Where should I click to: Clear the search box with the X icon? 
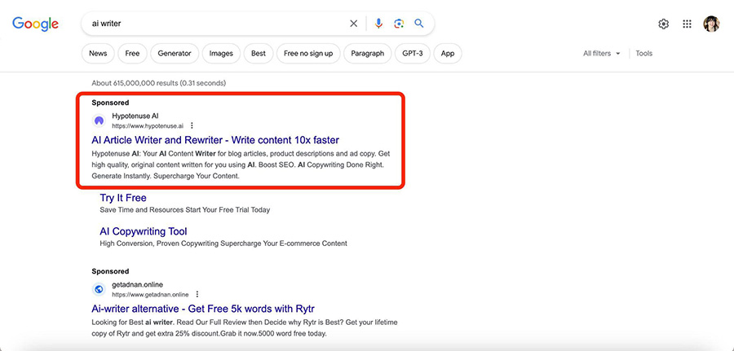coord(353,24)
